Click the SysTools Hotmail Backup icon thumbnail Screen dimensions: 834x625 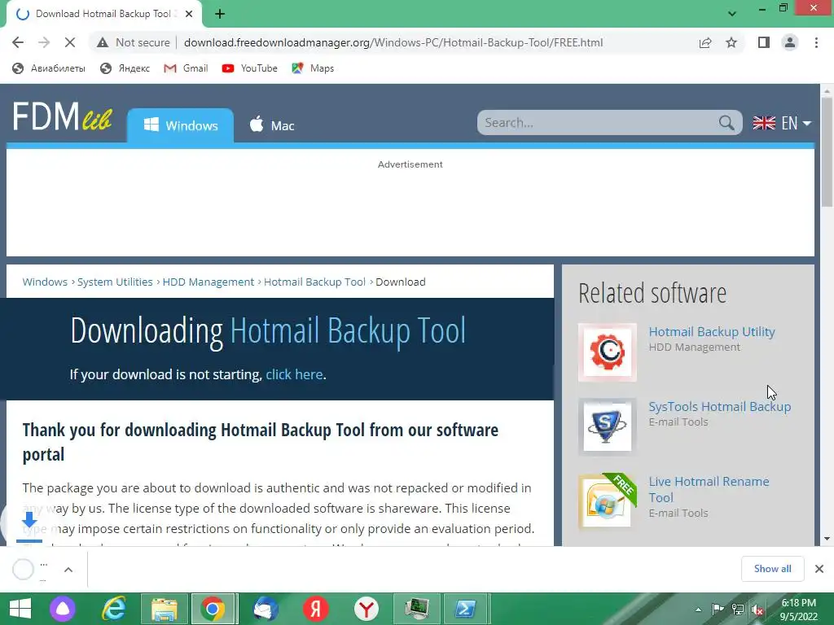[x=608, y=426]
